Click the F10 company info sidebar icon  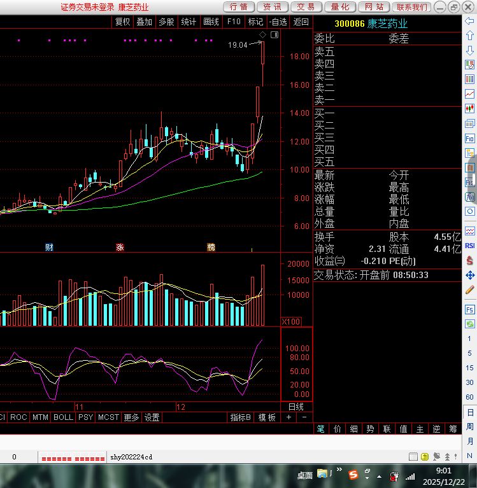[x=469, y=139]
